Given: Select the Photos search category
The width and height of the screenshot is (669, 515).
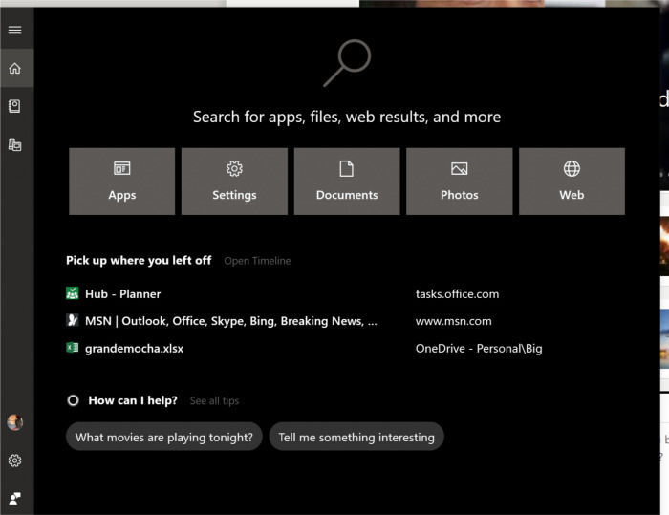Looking at the screenshot, I should click(459, 181).
